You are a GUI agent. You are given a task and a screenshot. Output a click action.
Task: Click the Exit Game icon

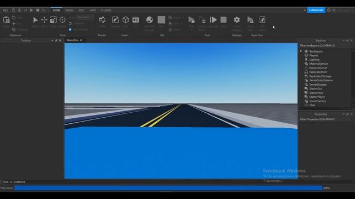[x=262, y=20]
